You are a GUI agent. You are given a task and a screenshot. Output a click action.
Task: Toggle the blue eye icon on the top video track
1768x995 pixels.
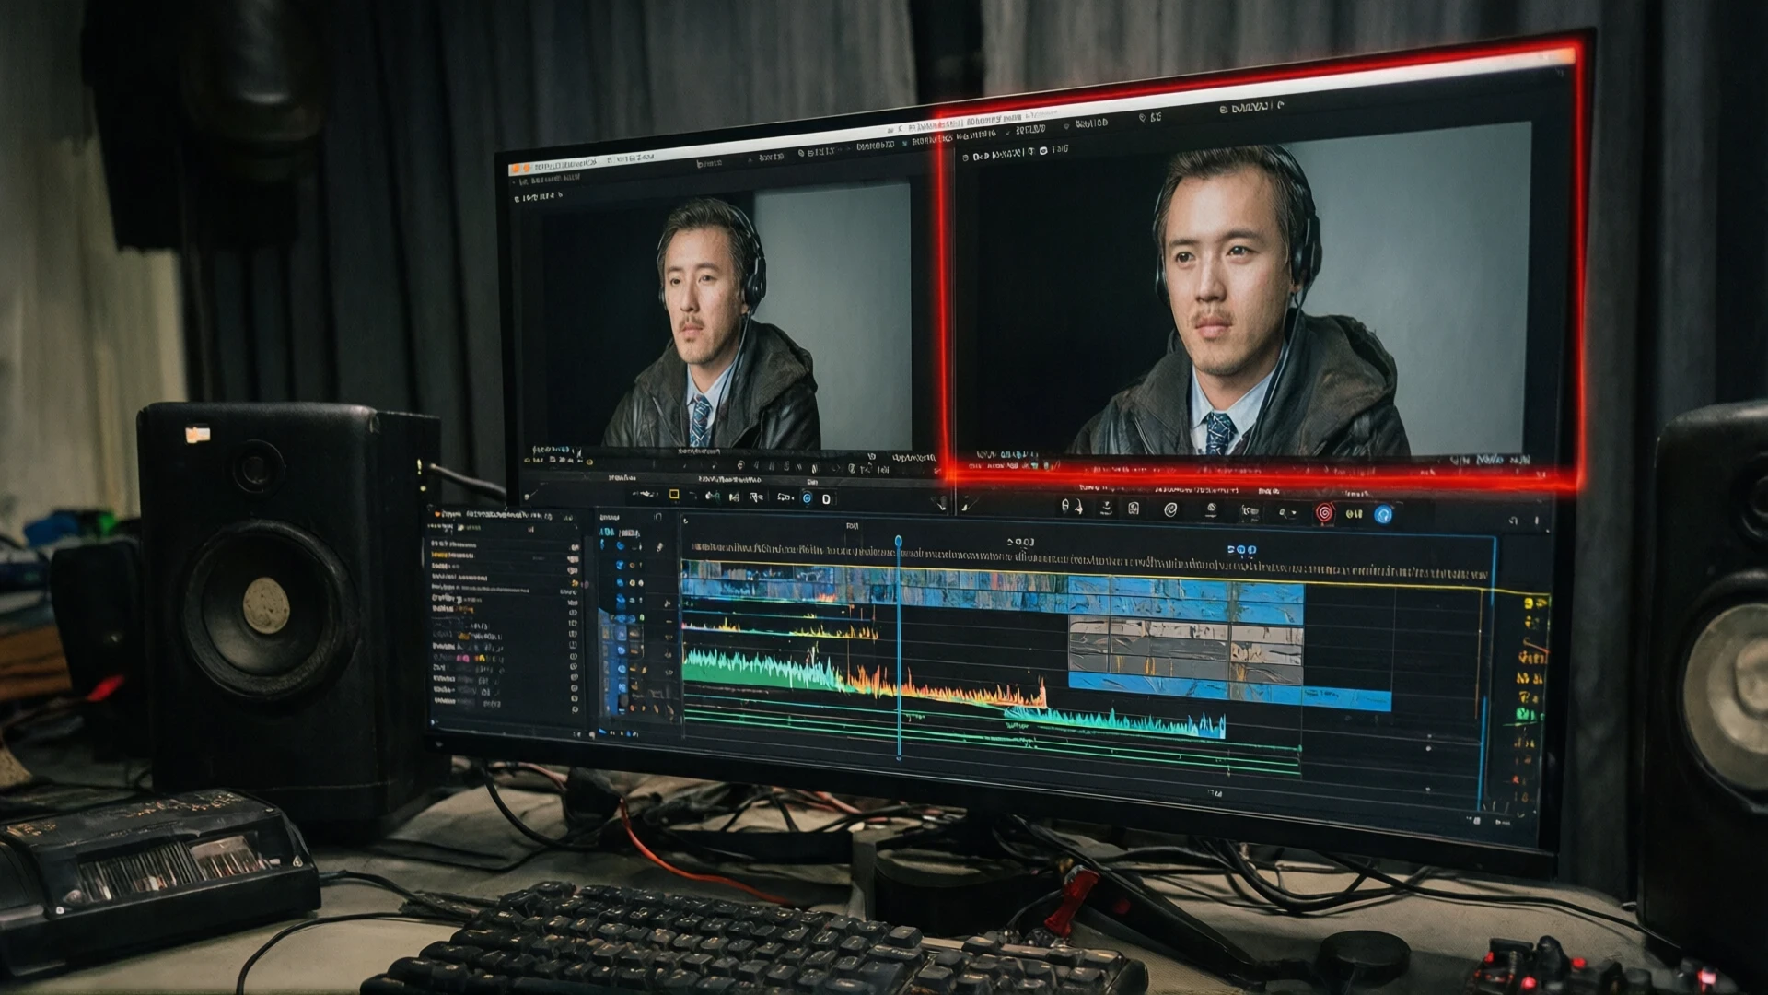tap(621, 546)
